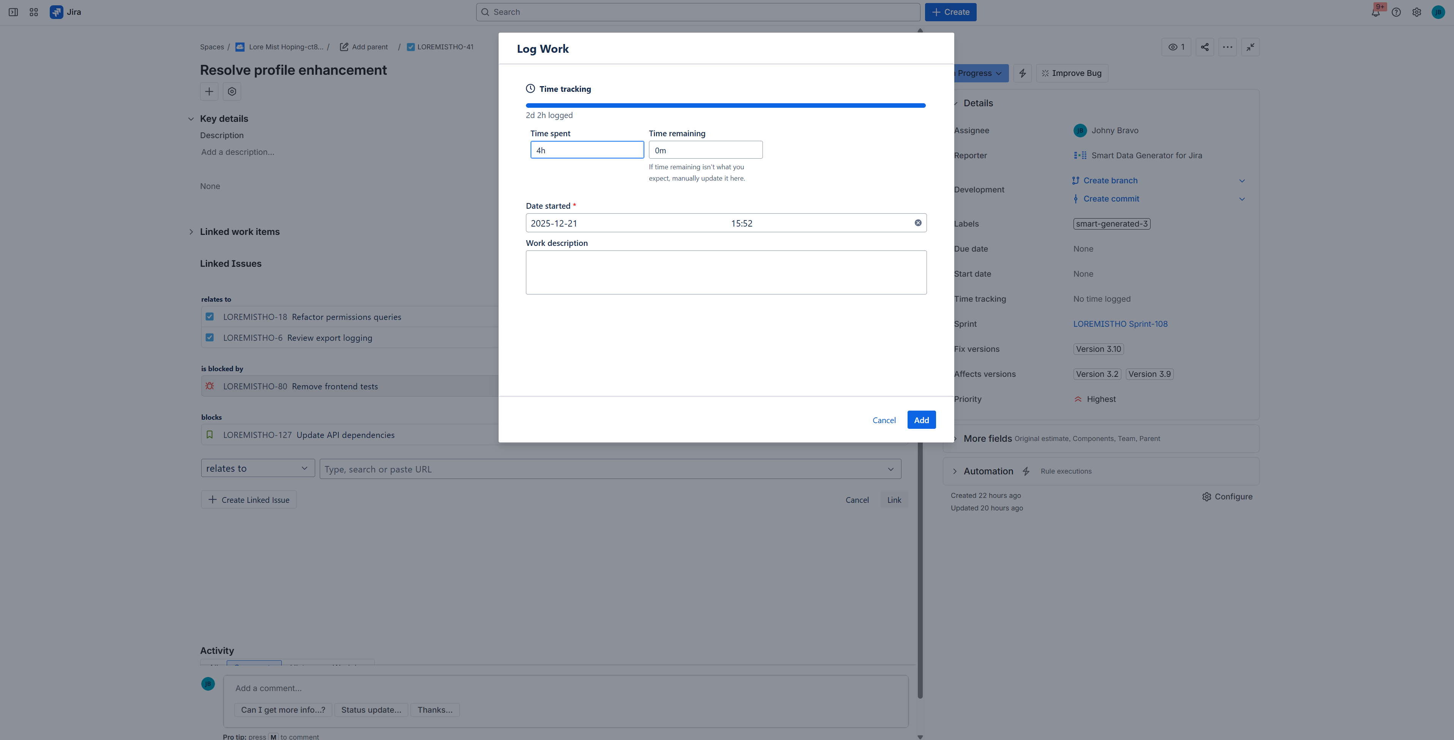Open Lore Mist Hoping breadcrumb

point(286,47)
